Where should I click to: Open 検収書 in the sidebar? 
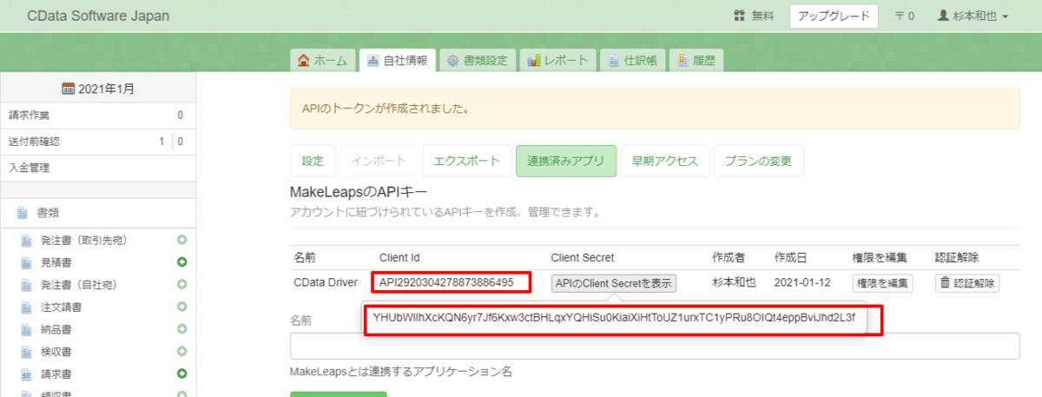(x=56, y=352)
